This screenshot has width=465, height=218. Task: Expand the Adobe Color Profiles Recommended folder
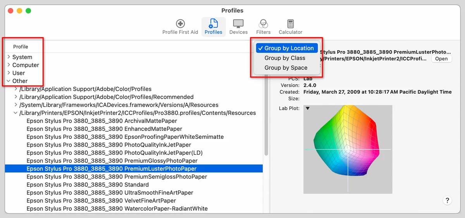pyautogui.click(x=16, y=97)
